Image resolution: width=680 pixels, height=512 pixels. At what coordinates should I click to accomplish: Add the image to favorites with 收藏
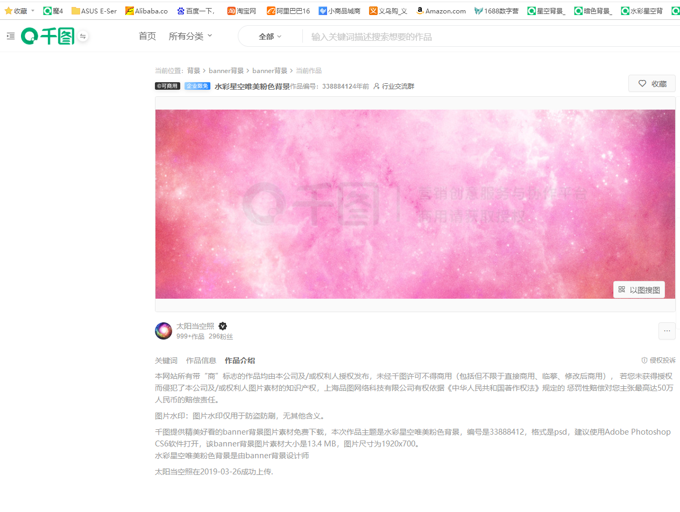click(x=652, y=84)
